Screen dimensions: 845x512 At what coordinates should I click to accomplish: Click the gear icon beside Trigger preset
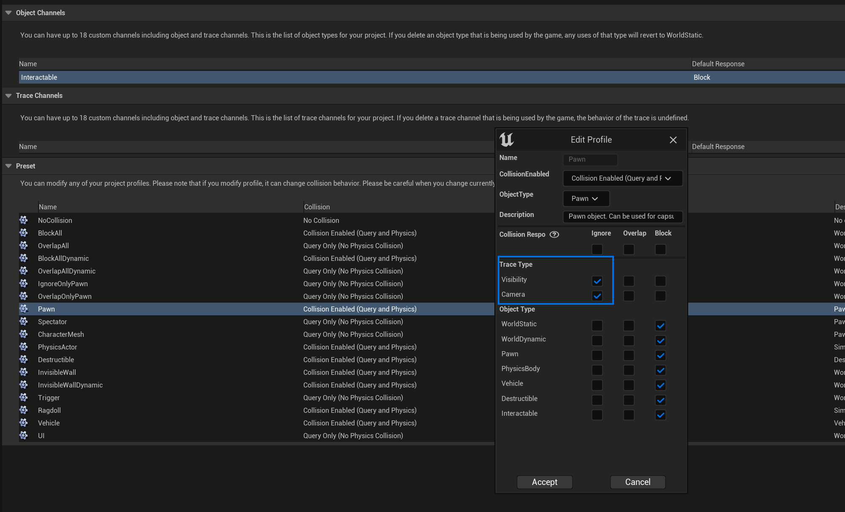[24, 397]
